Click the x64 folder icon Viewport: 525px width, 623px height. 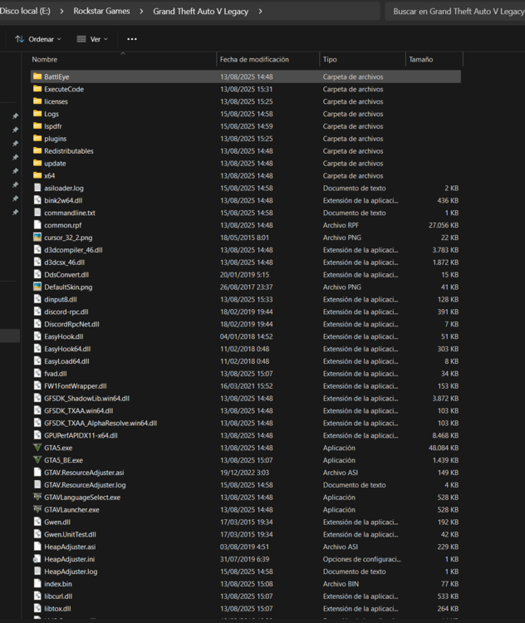[x=37, y=175]
